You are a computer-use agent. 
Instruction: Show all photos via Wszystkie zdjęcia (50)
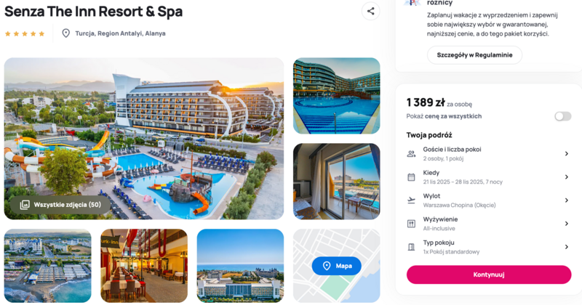tap(60, 205)
